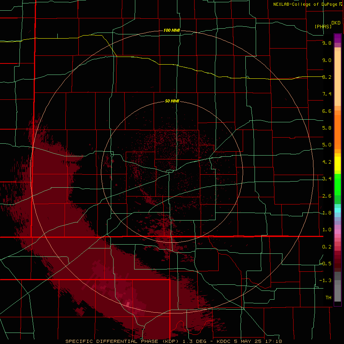This screenshot has height=344, width=344.
Task: Click the 4.2 value on the color scale
Action: tap(327, 162)
